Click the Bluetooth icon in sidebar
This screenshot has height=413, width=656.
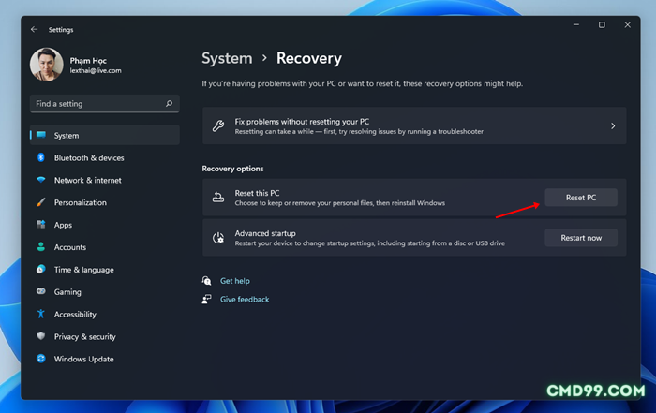click(41, 157)
